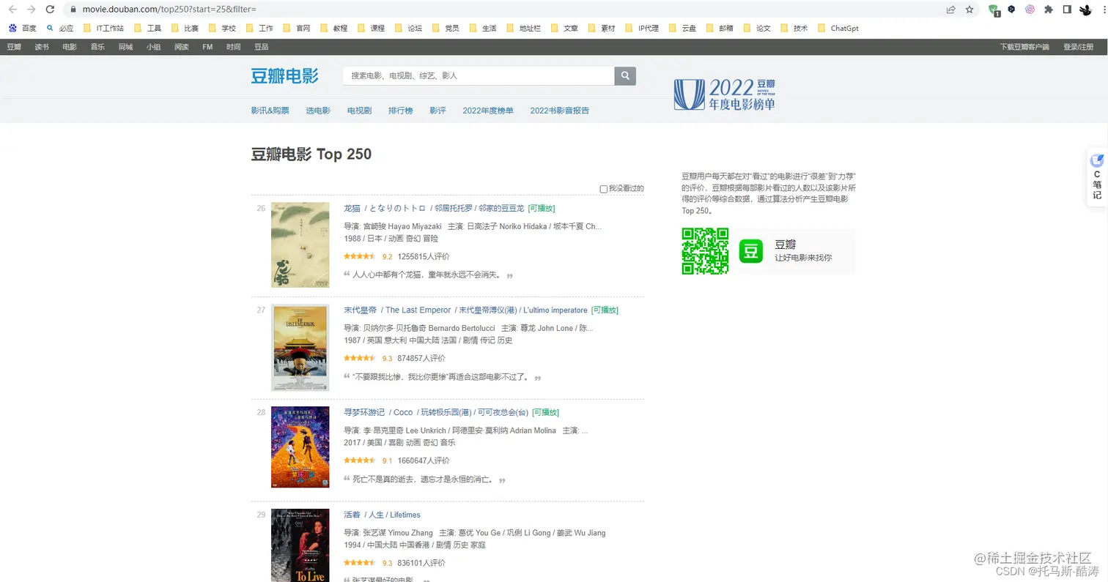Click the browser forward arrow
Screen dimensions: 1108x582
31,10
